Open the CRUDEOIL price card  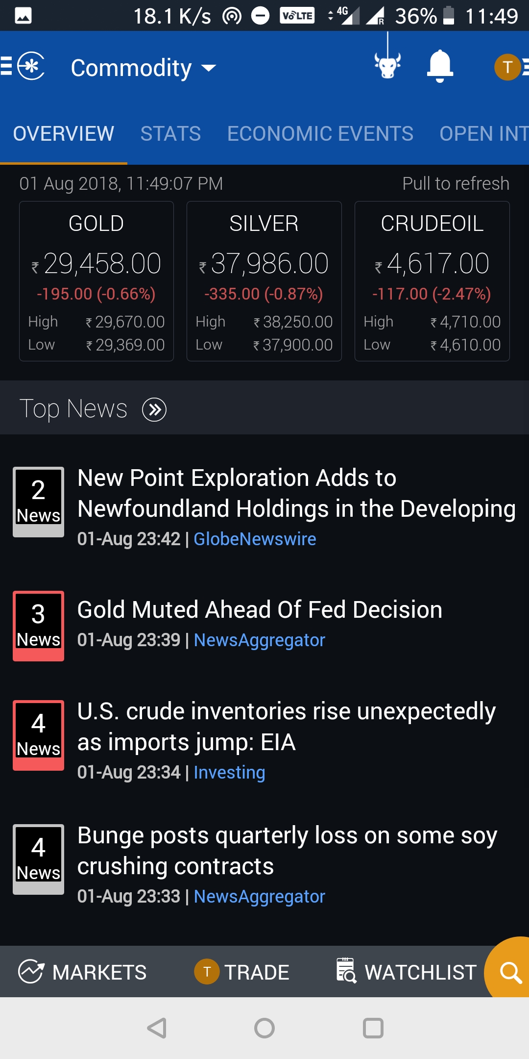pyautogui.click(x=432, y=281)
